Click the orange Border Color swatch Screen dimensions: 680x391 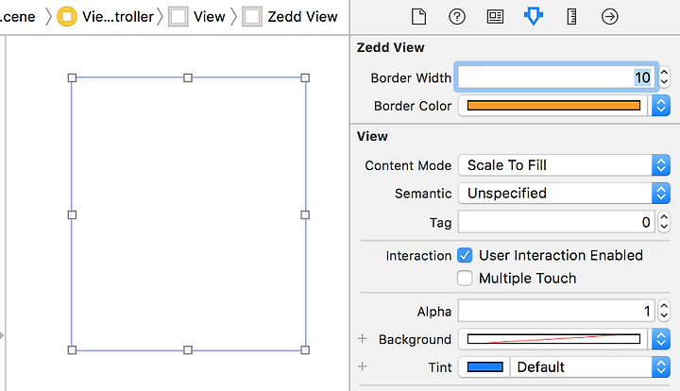tap(553, 106)
